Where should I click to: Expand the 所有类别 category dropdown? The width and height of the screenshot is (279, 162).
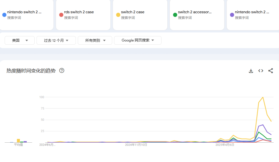pos(95,40)
